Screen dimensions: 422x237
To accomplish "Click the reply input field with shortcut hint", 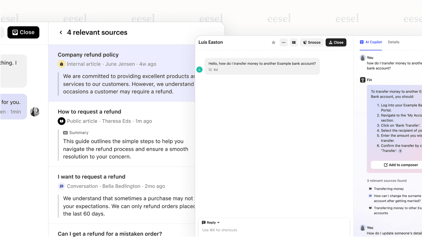I will coord(220,230).
